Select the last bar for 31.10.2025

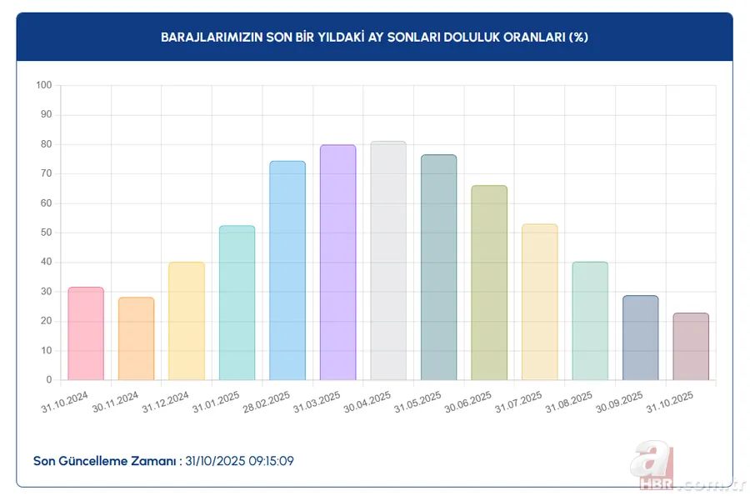(690, 346)
